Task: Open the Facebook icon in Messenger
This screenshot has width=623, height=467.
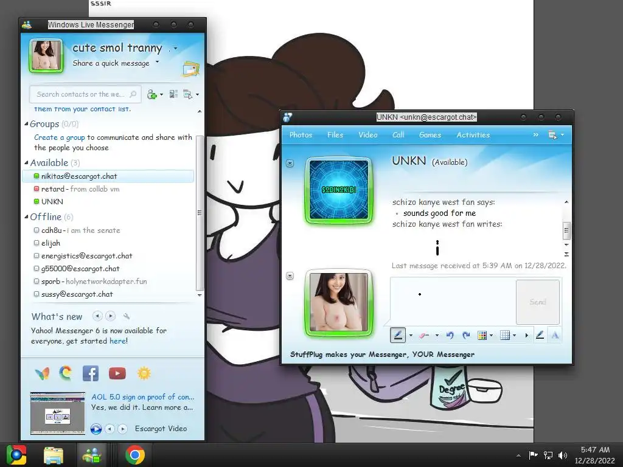Action: pyautogui.click(x=91, y=373)
